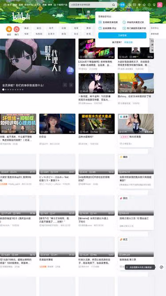Viewport: 166px width, 296px height.
Task: Open the creator center lightbulb icon
Action: click(154, 5)
